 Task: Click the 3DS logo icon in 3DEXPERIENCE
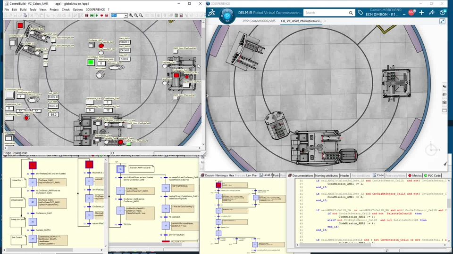211,13
